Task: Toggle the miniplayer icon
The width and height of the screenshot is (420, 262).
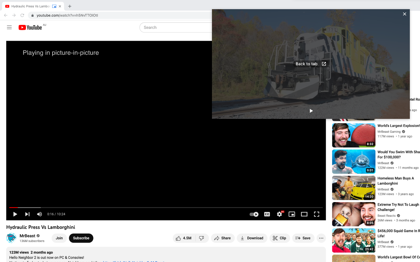Action: 292,214
